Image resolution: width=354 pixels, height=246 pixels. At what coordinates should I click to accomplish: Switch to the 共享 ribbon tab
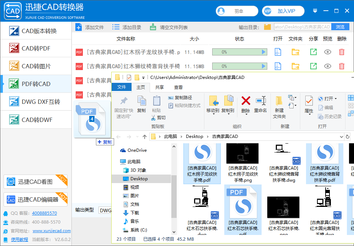[x=159, y=87]
